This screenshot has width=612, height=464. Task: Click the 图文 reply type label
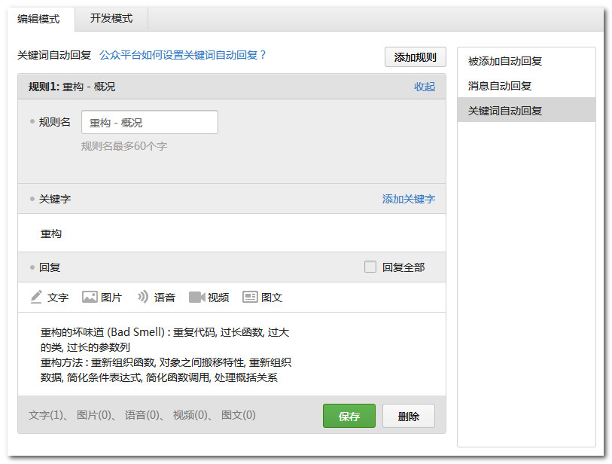271,298
